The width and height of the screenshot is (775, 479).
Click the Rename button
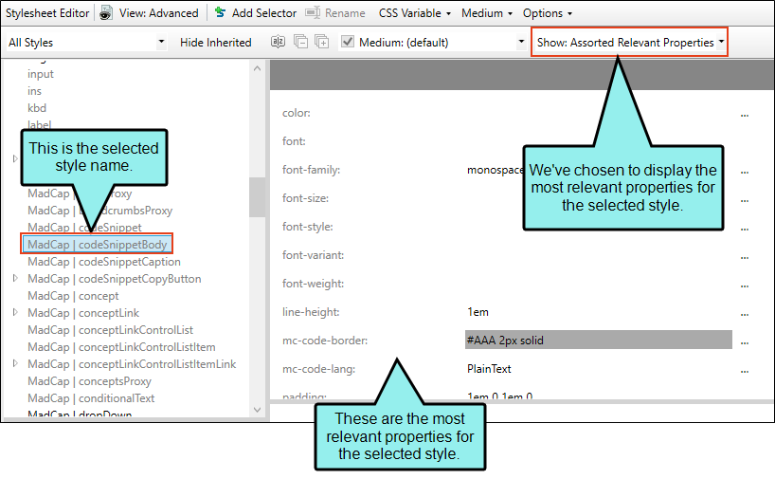[335, 13]
